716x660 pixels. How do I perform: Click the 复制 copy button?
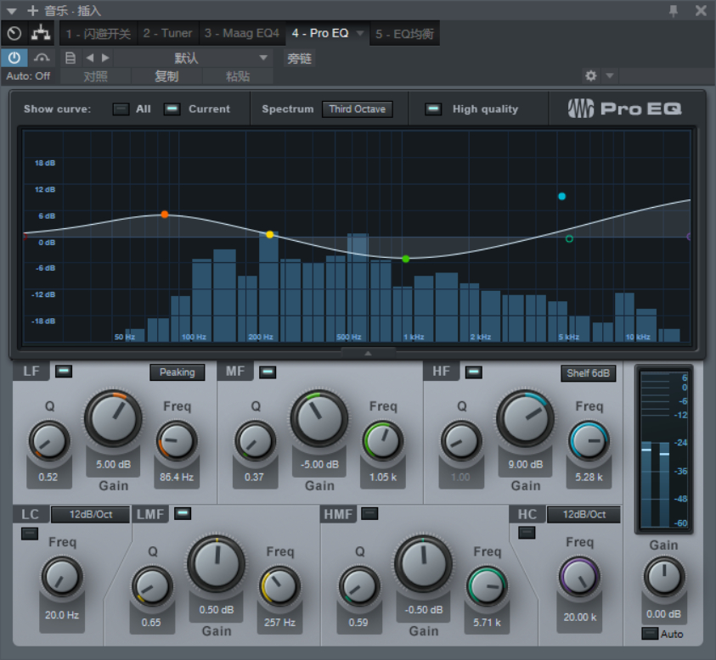click(x=166, y=76)
